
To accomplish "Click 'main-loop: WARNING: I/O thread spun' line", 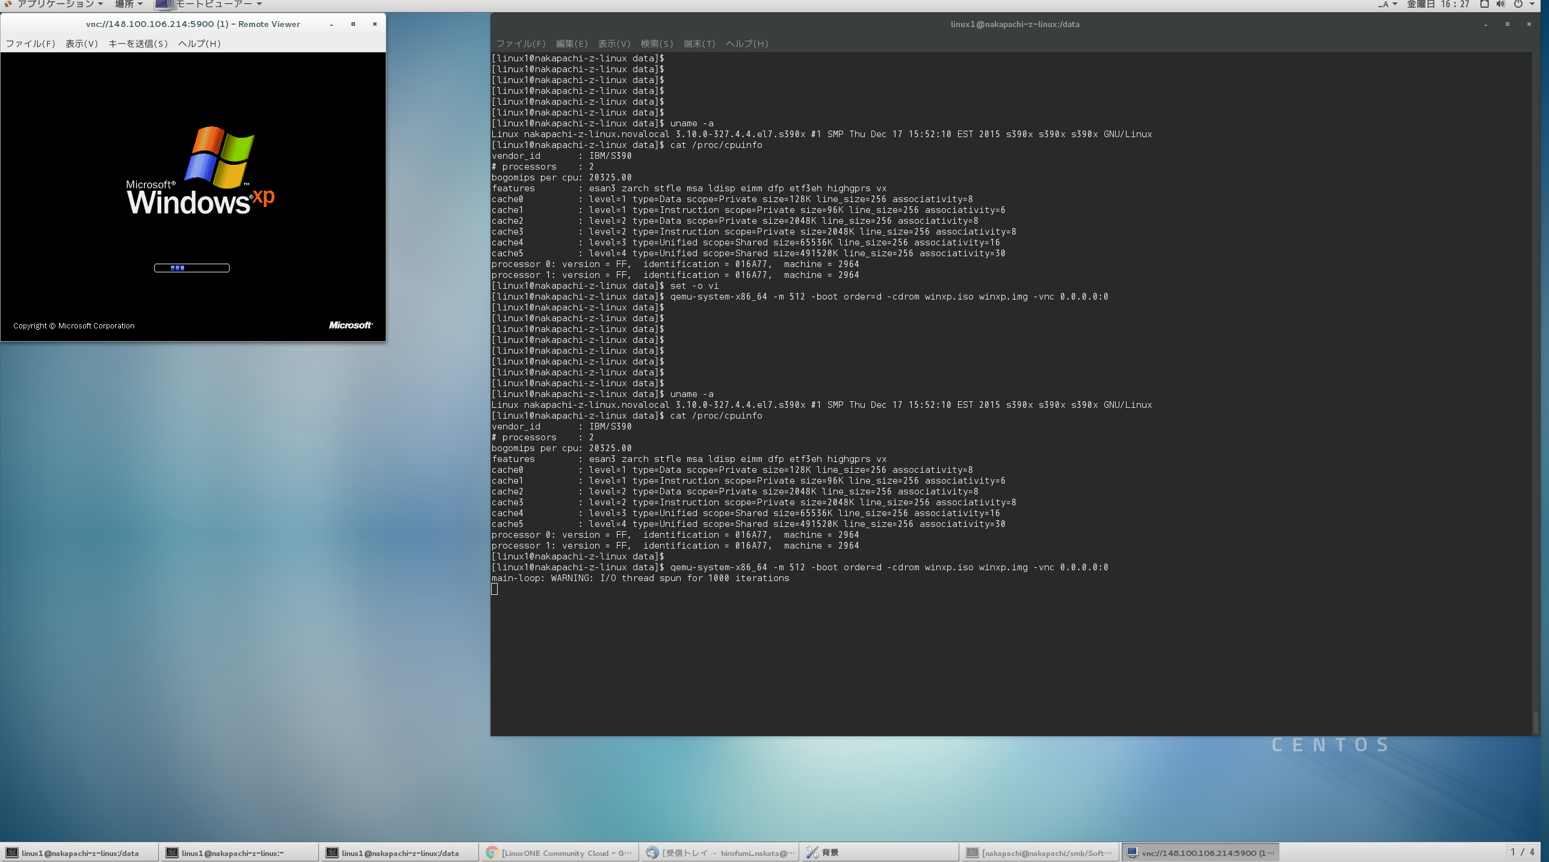I will 640,578.
